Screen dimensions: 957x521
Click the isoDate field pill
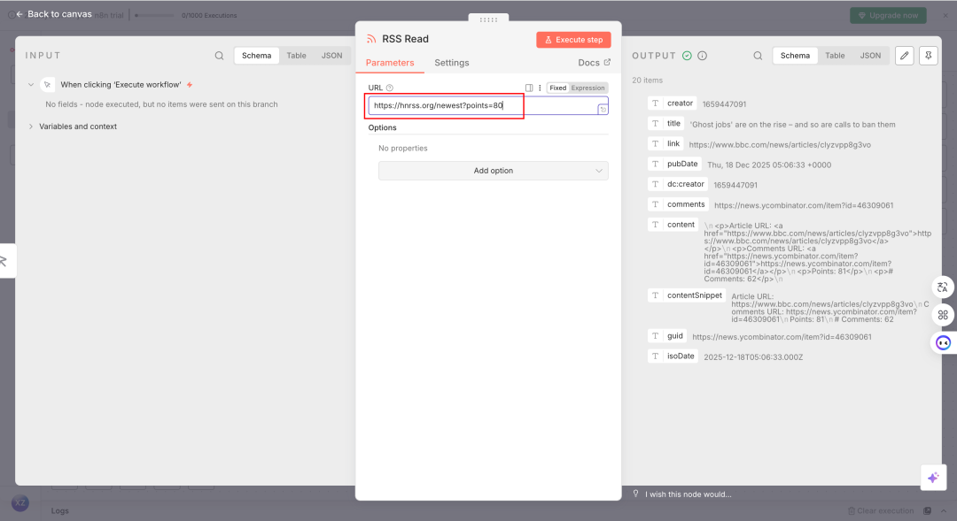coord(673,356)
